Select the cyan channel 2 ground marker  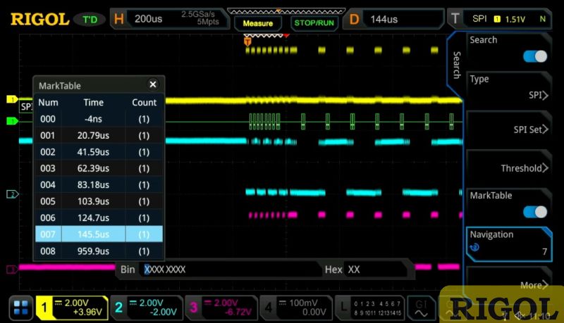pos(12,194)
